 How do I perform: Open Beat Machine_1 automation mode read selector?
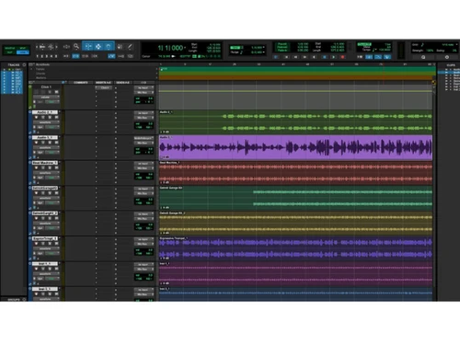[x=52, y=178]
